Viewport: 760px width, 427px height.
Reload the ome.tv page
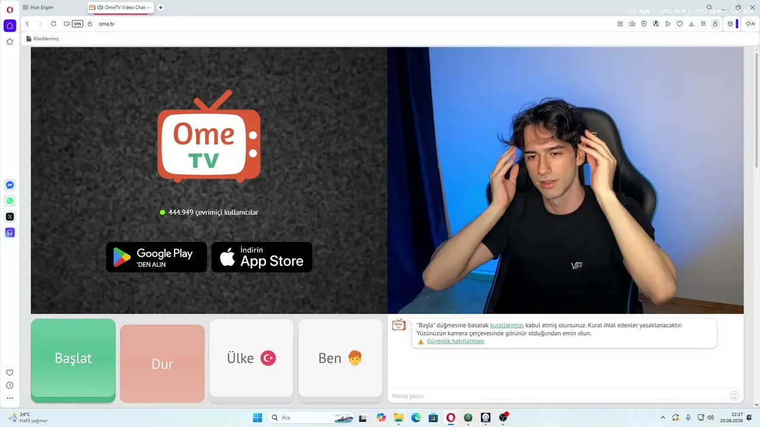point(53,24)
